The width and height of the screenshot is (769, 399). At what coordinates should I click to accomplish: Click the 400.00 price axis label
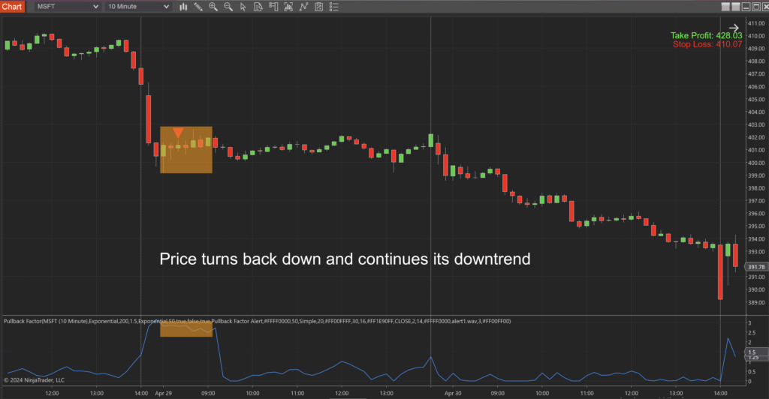tap(756, 163)
